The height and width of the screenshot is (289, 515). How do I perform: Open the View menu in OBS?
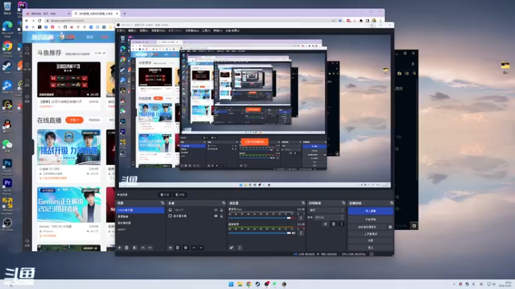pyautogui.click(x=144, y=31)
